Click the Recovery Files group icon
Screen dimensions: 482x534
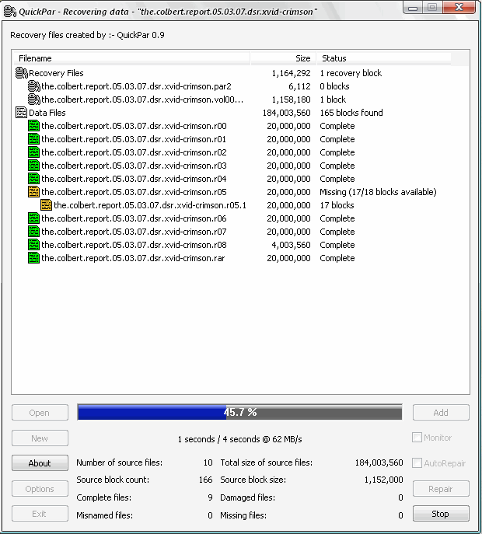[22, 73]
